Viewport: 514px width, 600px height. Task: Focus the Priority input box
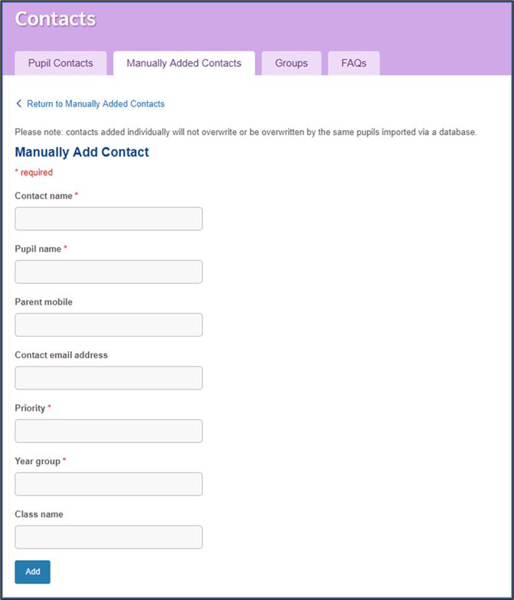(x=109, y=431)
